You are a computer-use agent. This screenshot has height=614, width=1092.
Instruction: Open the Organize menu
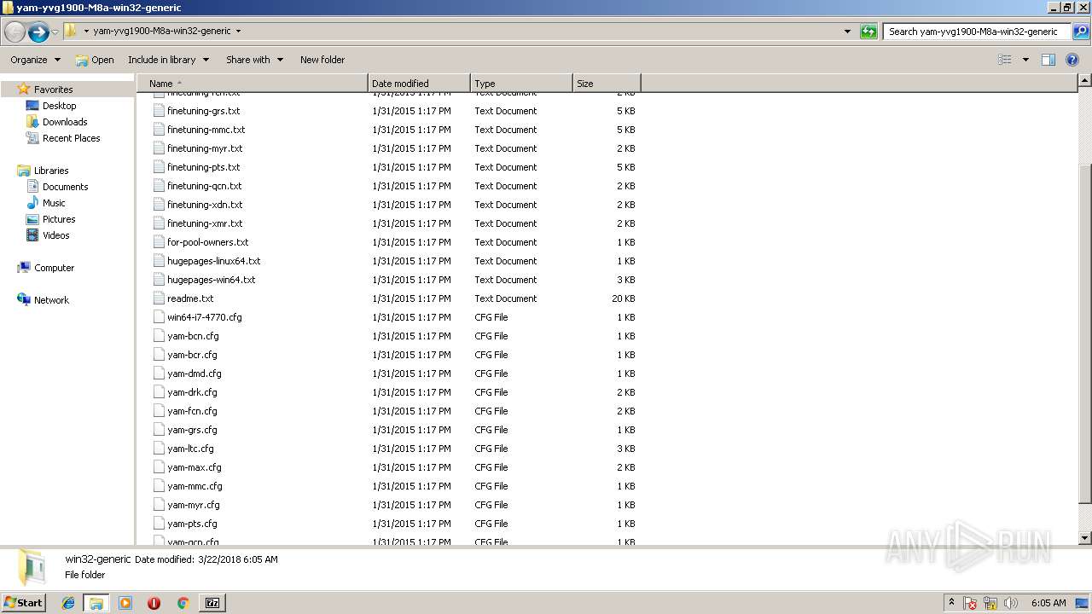coord(35,60)
